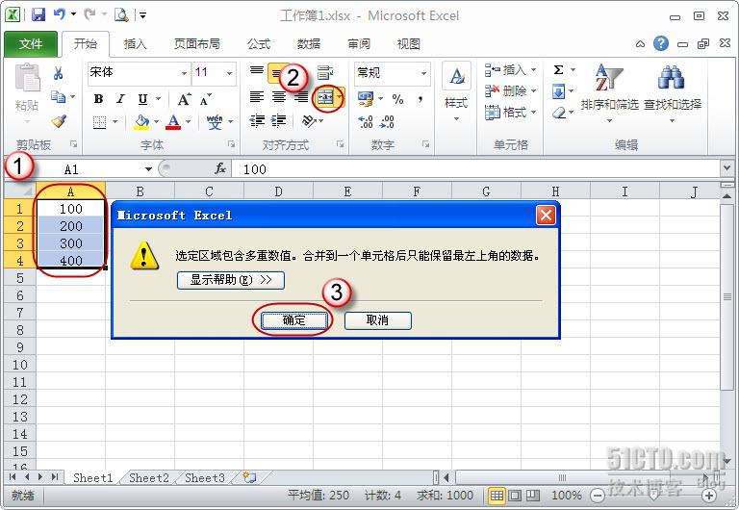This screenshot has height=510, width=739.
Task: Click 取消 to cancel the merge
Action: click(x=377, y=320)
